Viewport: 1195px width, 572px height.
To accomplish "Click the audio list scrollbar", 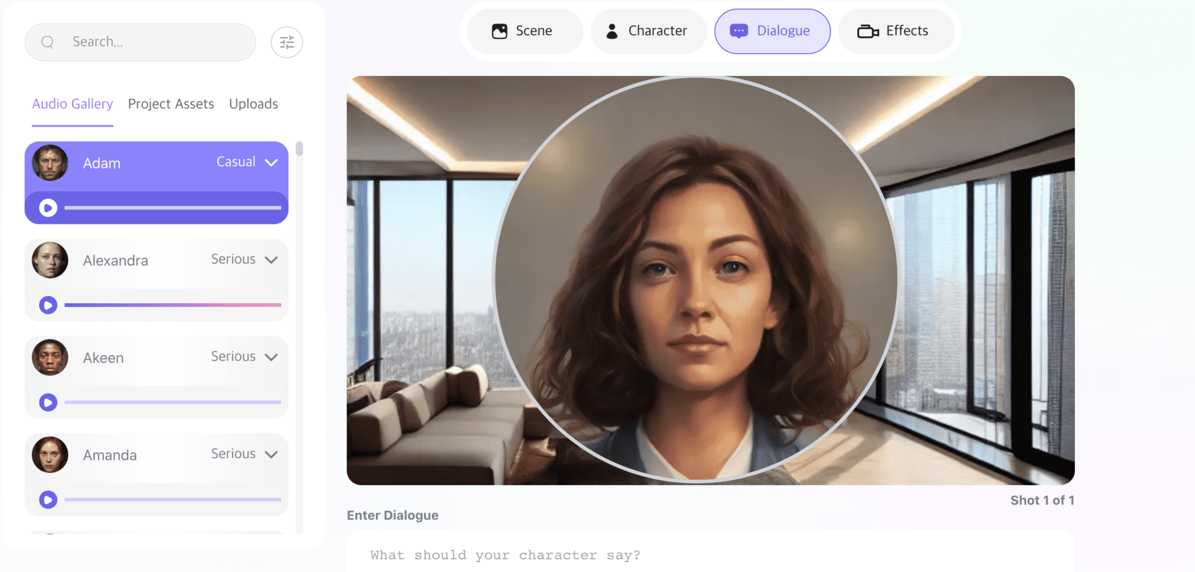I will tap(299, 149).
